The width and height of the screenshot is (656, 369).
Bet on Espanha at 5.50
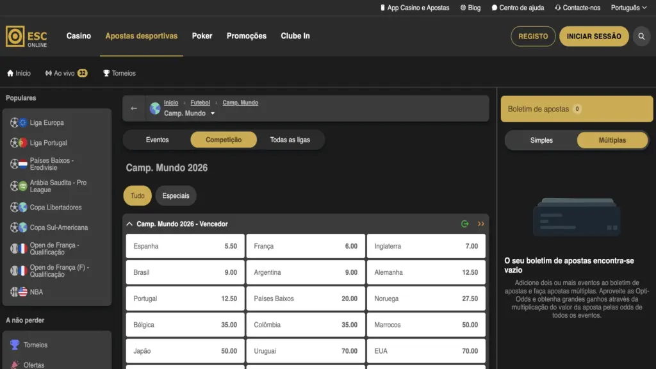point(185,246)
